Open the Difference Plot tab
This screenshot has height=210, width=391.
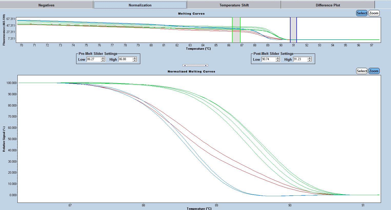(328, 5)
